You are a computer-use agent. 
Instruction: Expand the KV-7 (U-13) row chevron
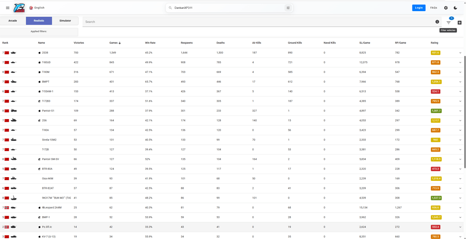pyautogui.click(x=460, y=237)
